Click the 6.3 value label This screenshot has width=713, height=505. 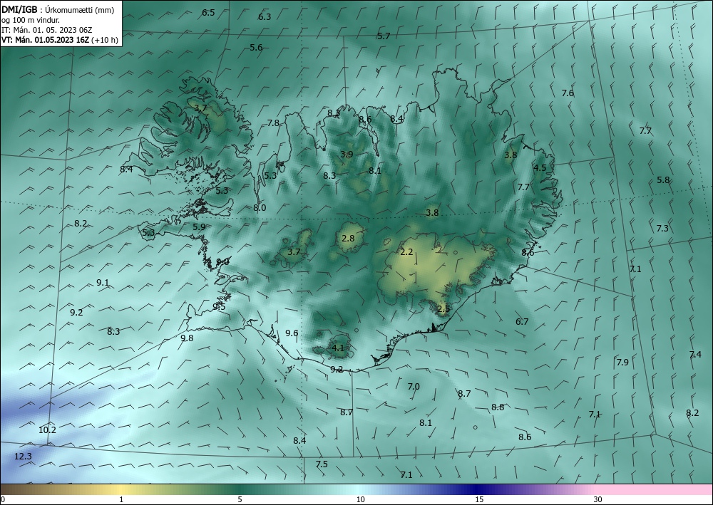[x=265, y=17]
